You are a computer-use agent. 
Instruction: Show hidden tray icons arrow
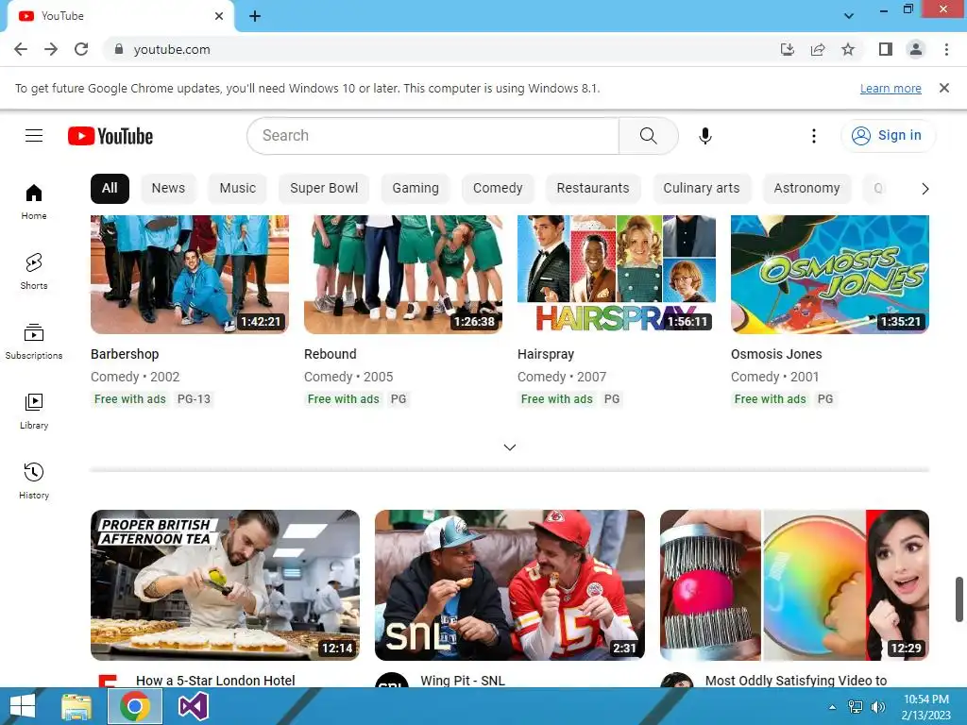click(833, 706)
